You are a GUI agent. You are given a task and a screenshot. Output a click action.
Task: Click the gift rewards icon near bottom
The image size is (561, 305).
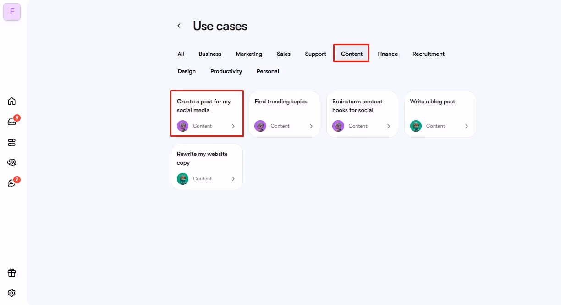click(x=11, y=273)
